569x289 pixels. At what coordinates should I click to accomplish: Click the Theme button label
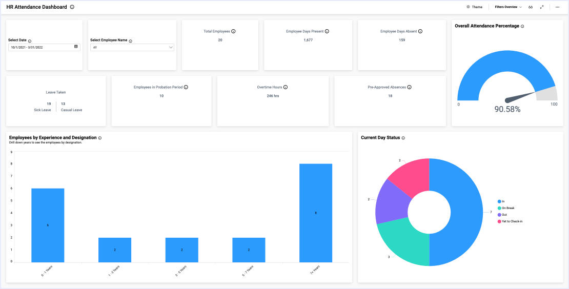tap(477, 7)
